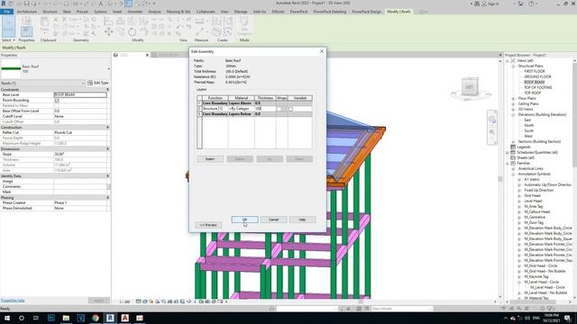577x324 pixels.
Task: Collapse the Constraints section in Properties
Action: [108, 90]
